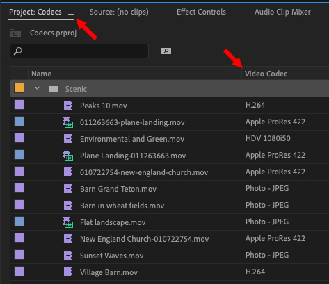The height and width of the screenshot is (284, 329).
Task: Click Flat landscape.mov video-audio clip icon
Action: pos(67,222)
